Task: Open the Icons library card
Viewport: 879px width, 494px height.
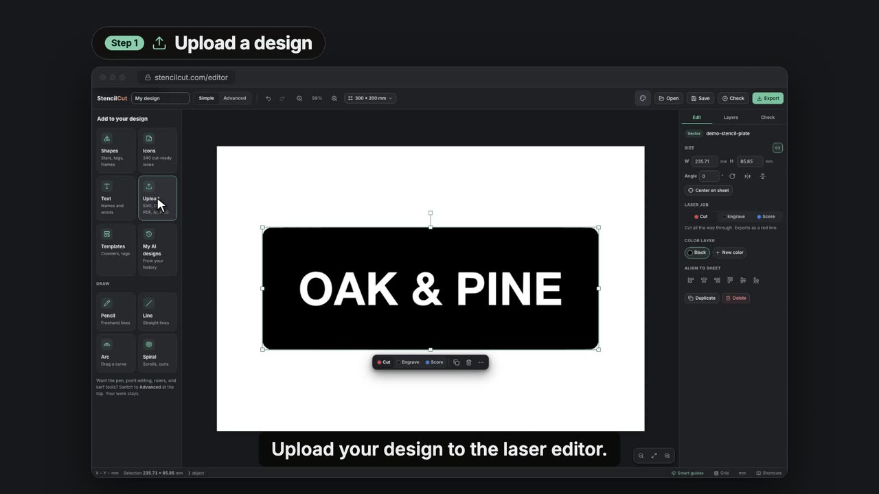Action: [x=158, y=150]
